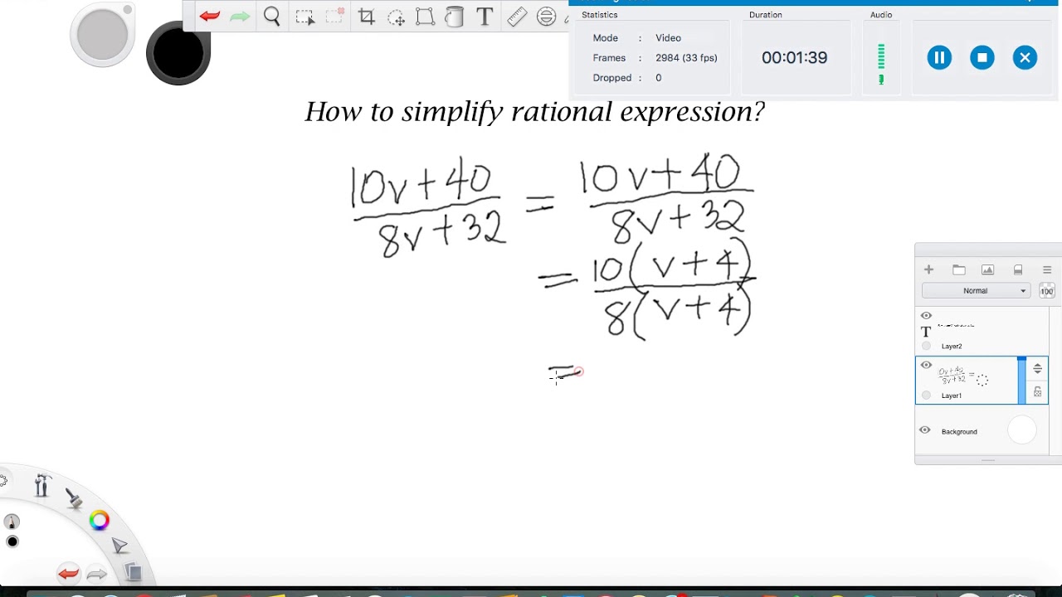Click the red undo arrow in top toolbar

pyautogui.click(x=209, y=17)
